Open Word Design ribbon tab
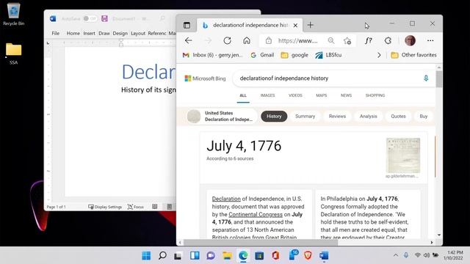The width and height of the screenshot is (470, 264). 120,33
